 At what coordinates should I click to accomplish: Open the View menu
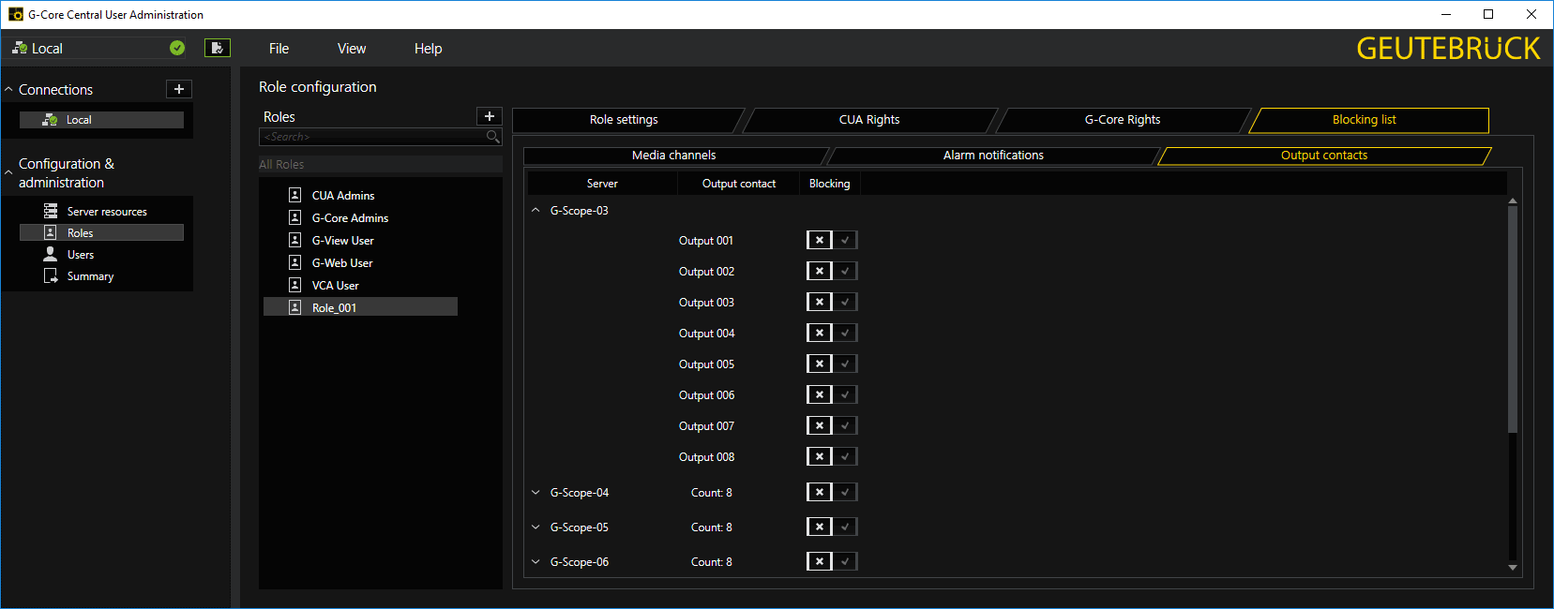click(352, 49)
